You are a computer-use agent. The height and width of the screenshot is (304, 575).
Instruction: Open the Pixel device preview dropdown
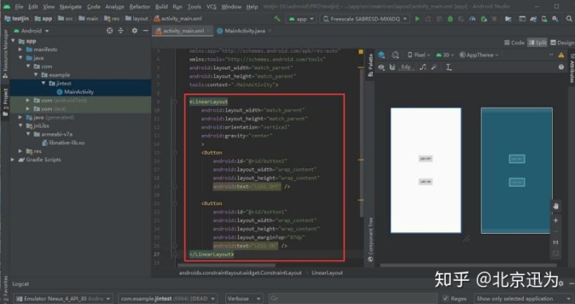[418, 55]
